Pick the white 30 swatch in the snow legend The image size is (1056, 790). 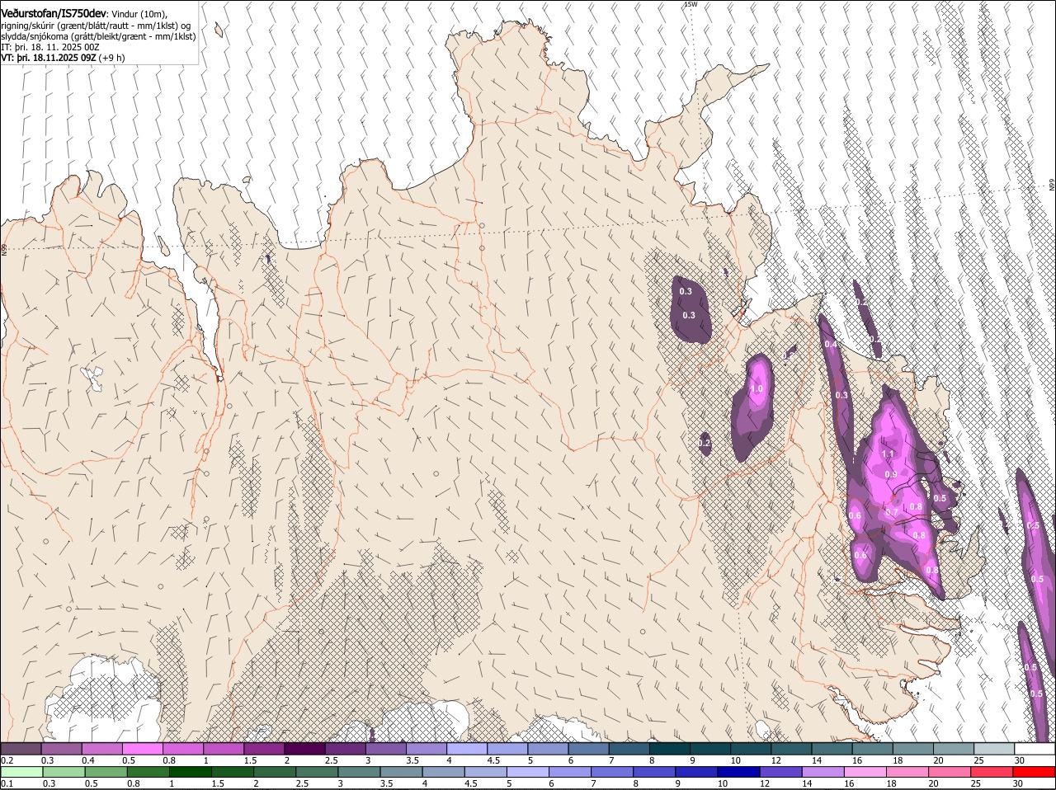[x=1035, y=749]
